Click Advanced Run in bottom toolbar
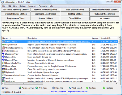The height and width of the screenshot is (95, 122). 27,88
